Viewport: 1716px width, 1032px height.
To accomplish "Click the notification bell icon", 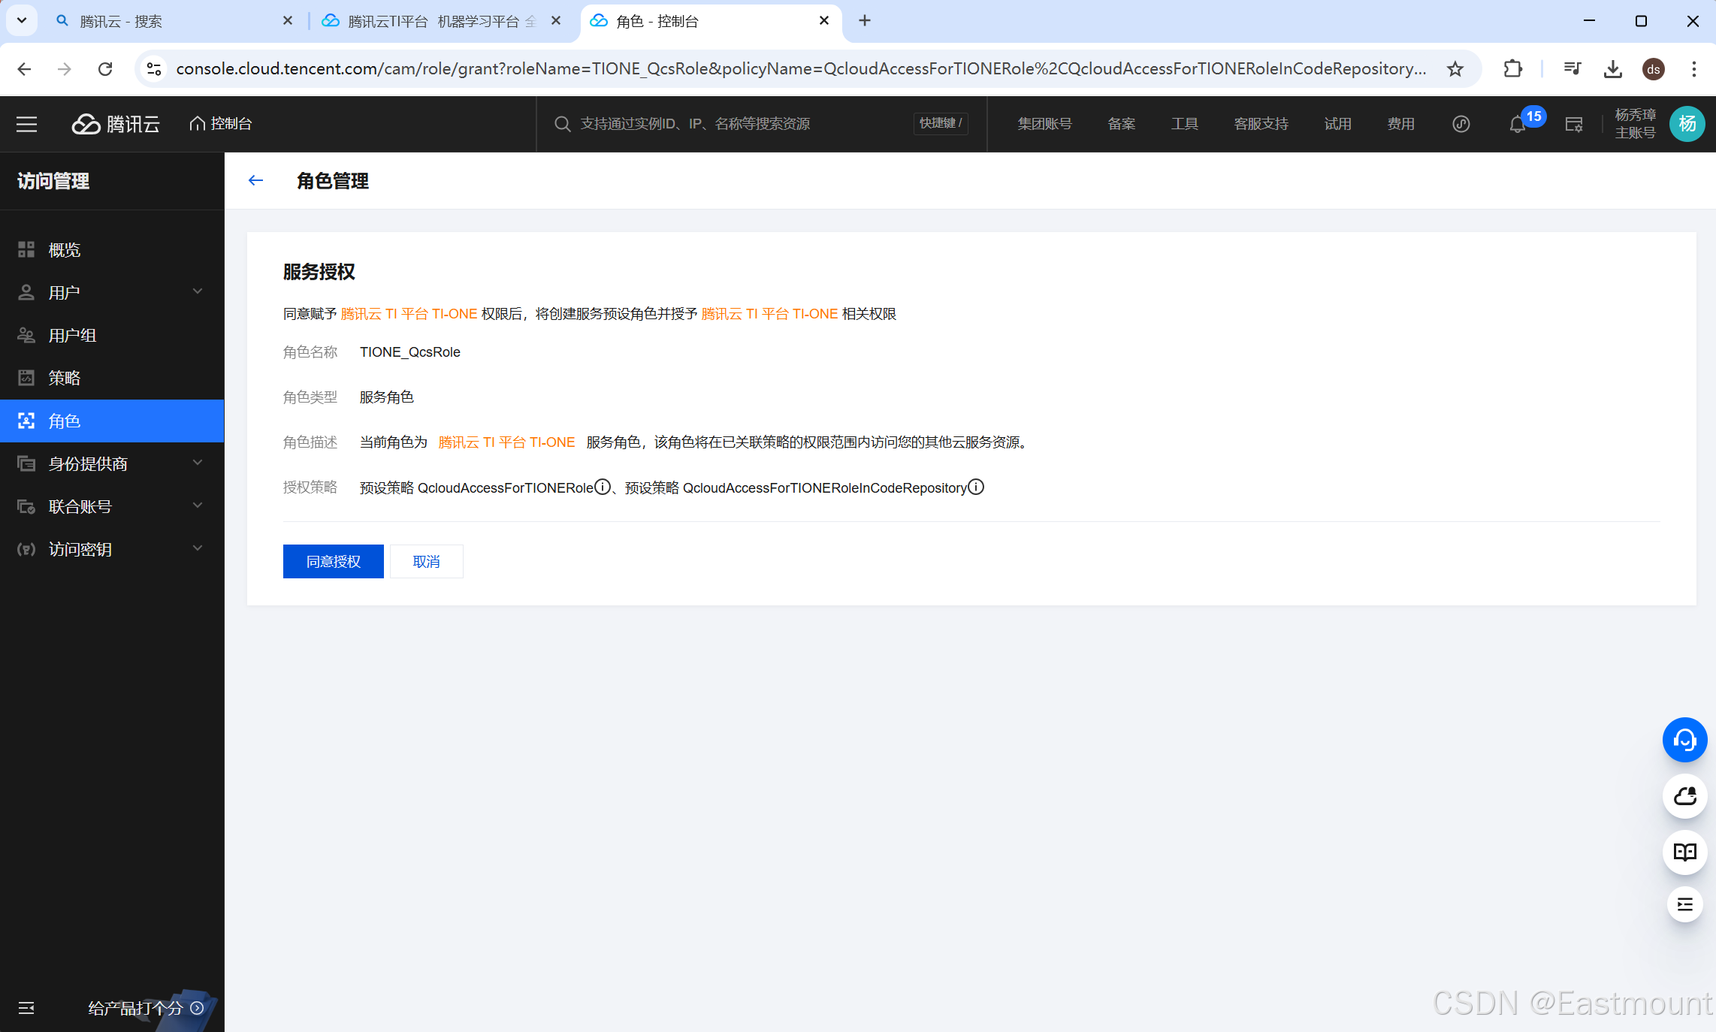I will [1517, 125].
